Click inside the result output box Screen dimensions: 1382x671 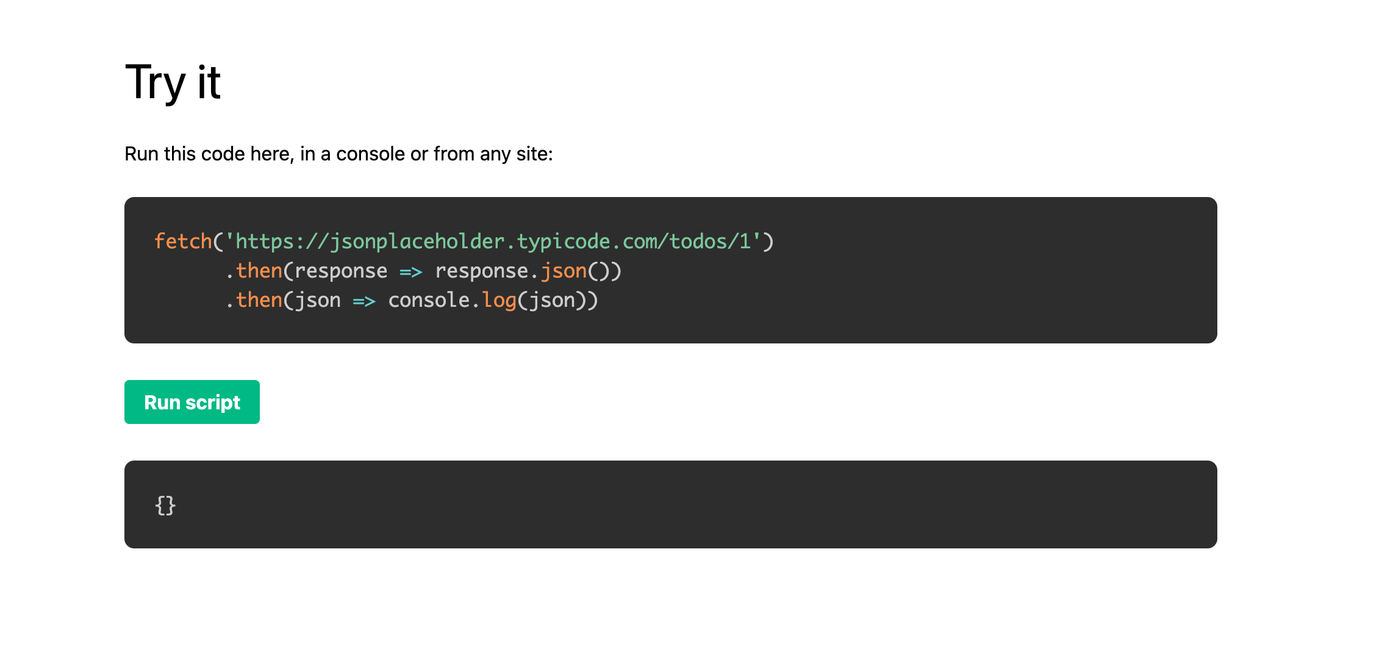click(671, 504)
